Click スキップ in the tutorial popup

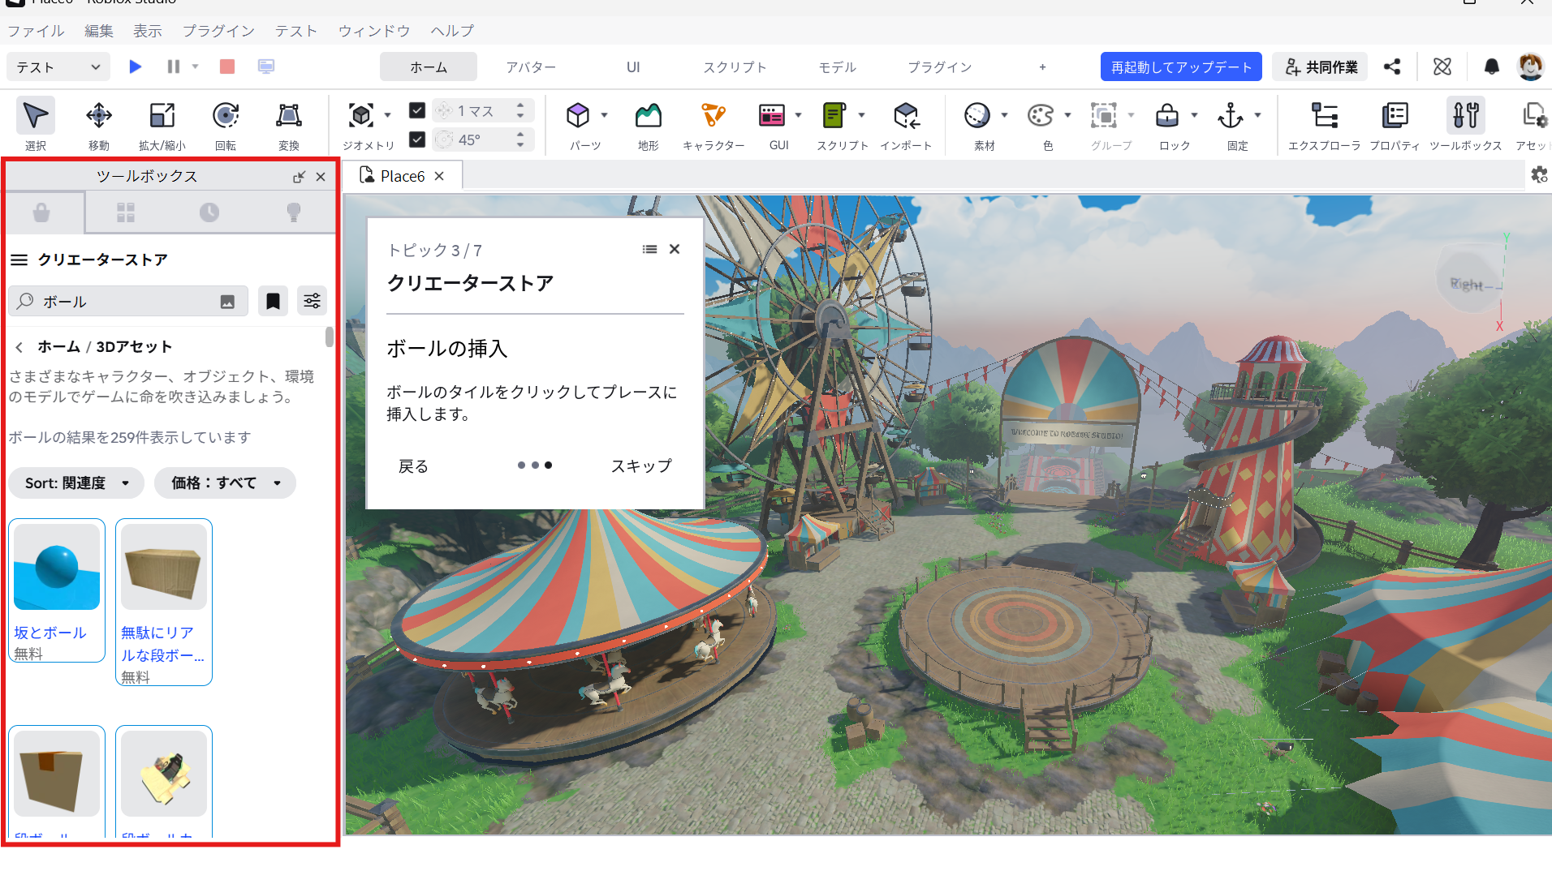click(641, 466)
